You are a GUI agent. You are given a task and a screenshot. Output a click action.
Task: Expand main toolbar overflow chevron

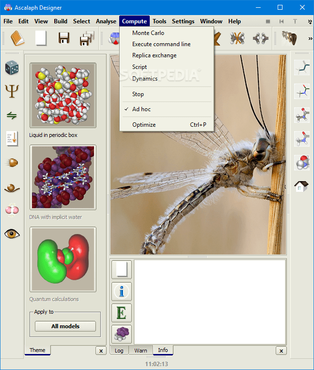310,38
